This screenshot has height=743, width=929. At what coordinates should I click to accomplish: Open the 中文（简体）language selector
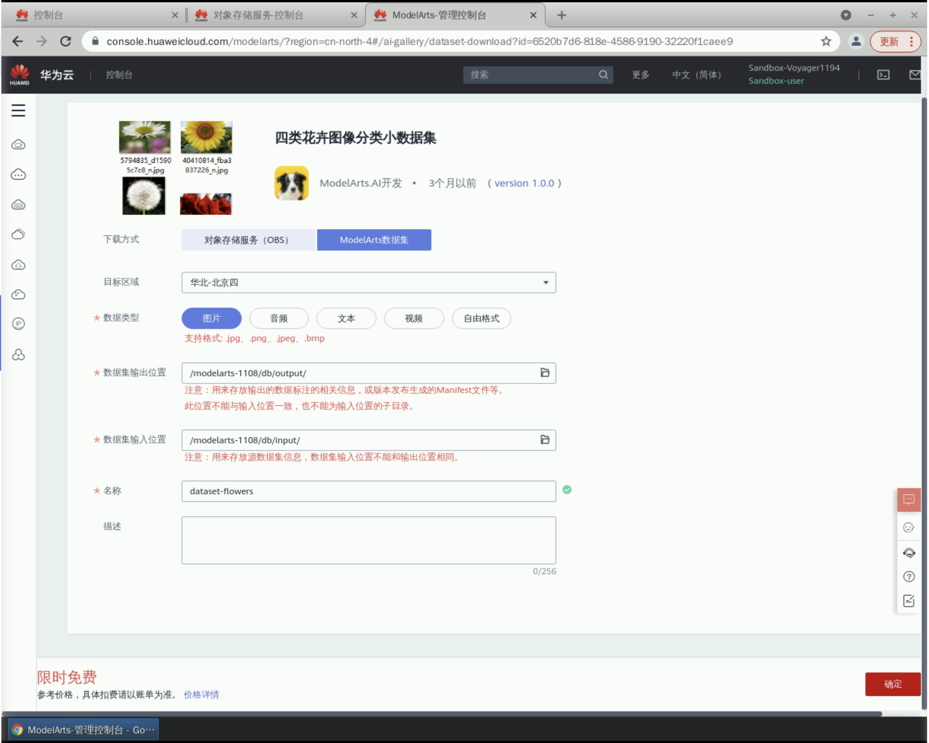click(x=696, y=75)
